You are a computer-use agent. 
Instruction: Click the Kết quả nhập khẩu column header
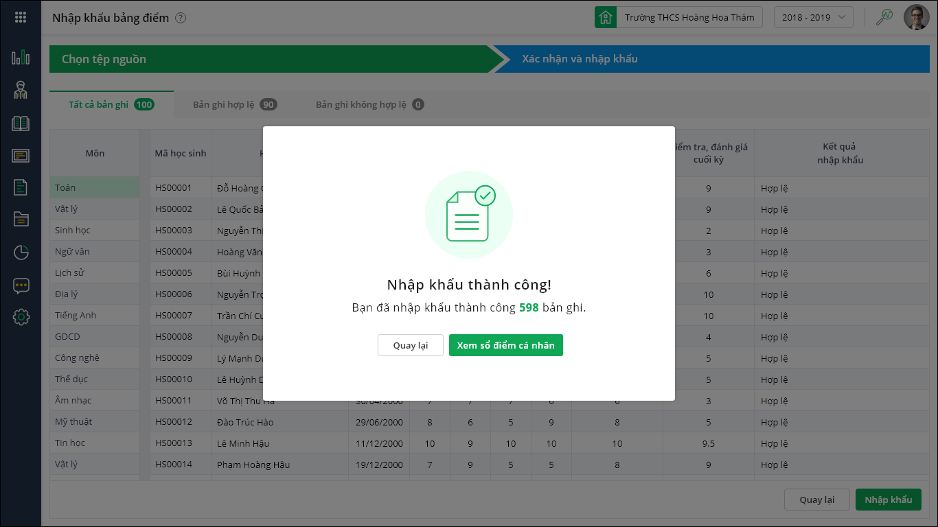840,153
